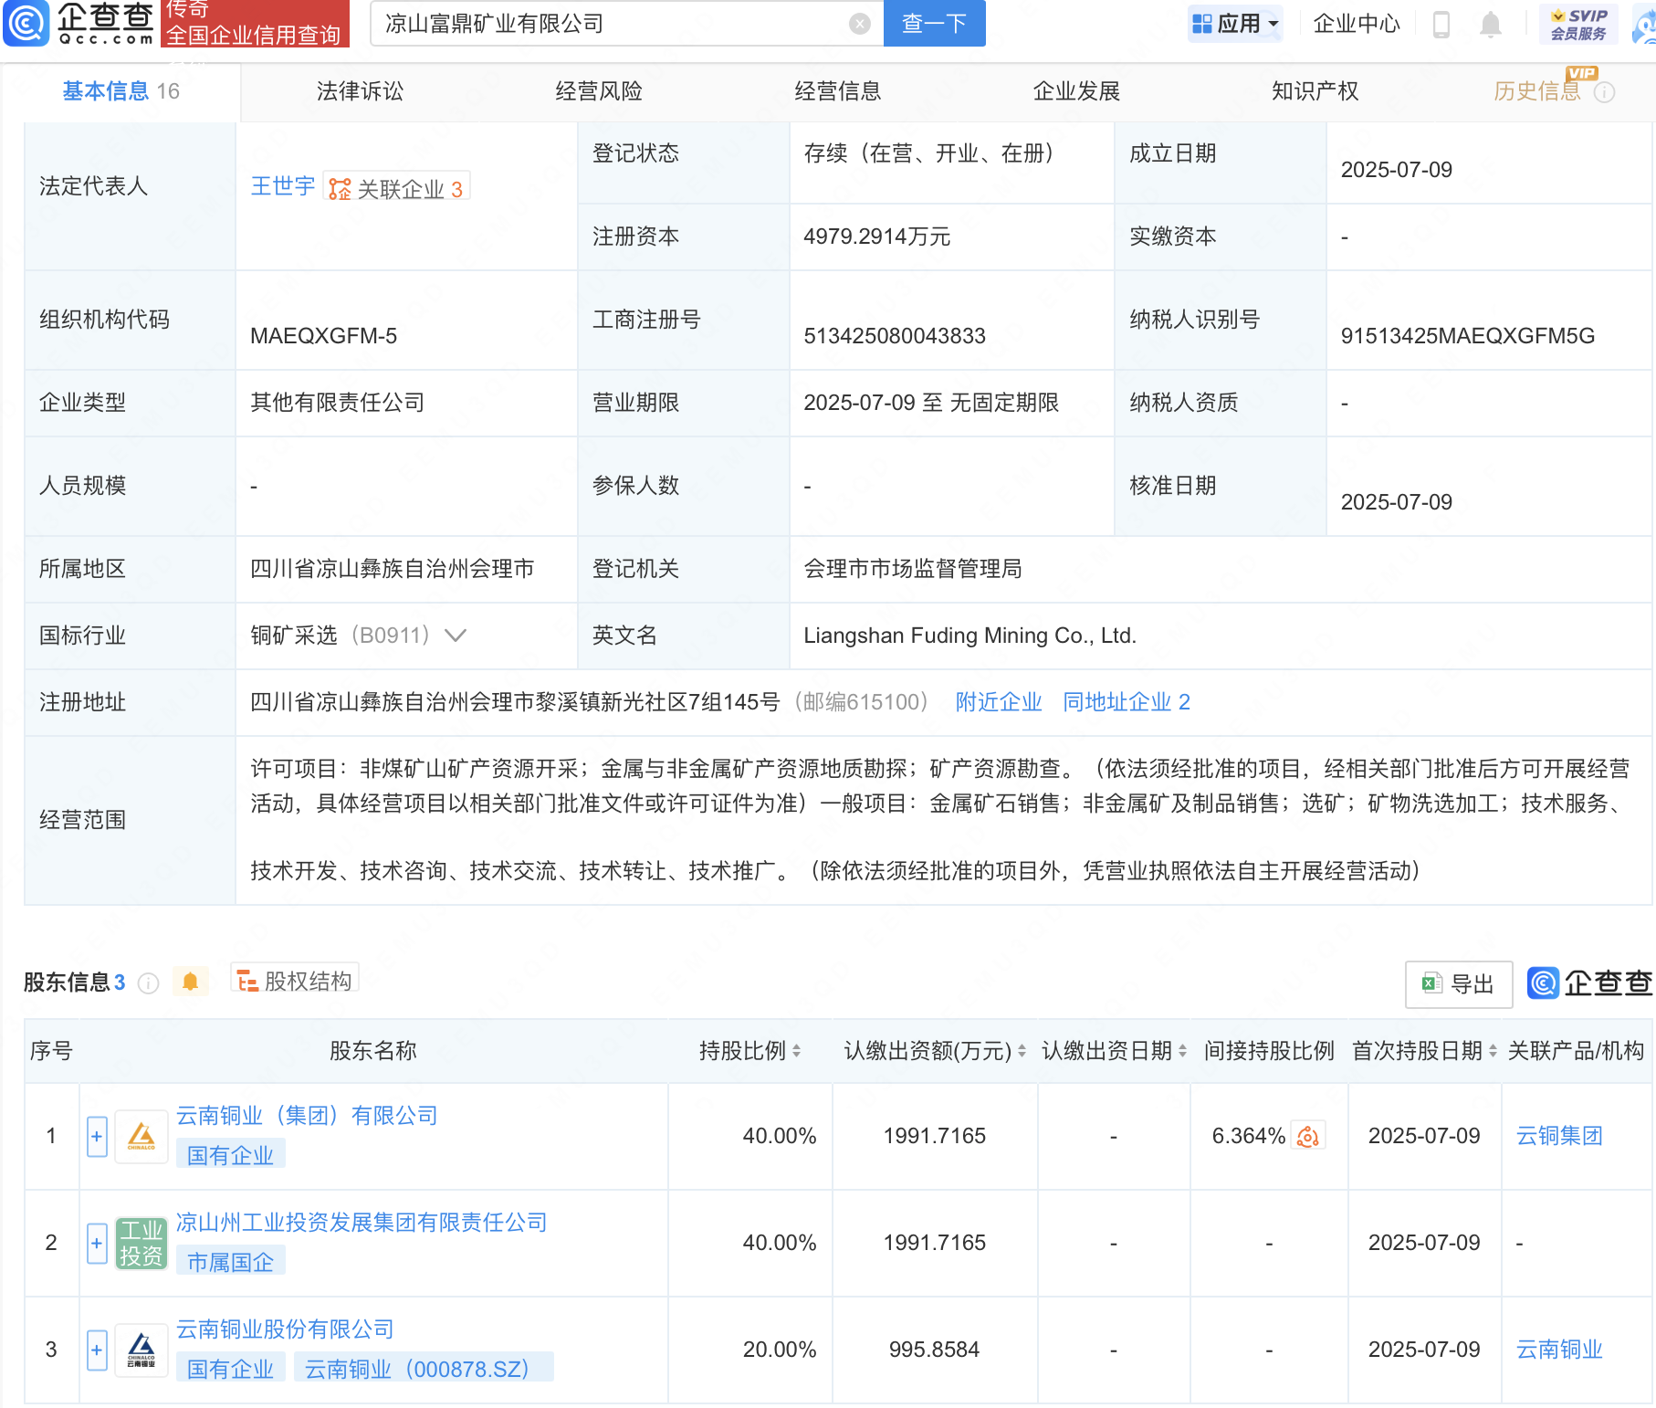Image resolution: width=1656 pixels, height=1408 pixels.
Task: Open 企业中心 link in header
Action: (1357, 24)
